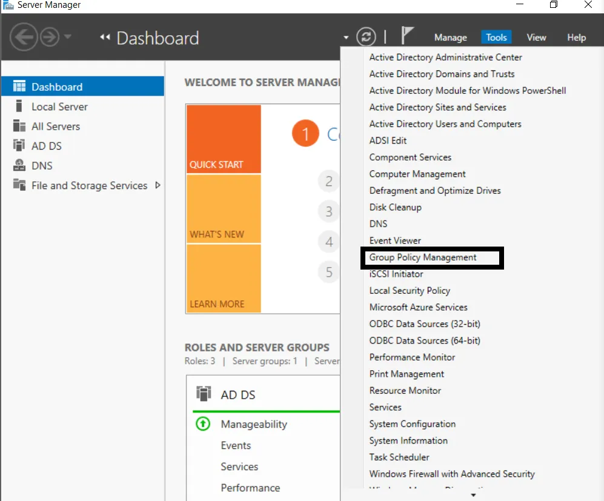This screenshot has width=604, height=501.
Task: Open Component Services from Tools menu
Action: 410,157
